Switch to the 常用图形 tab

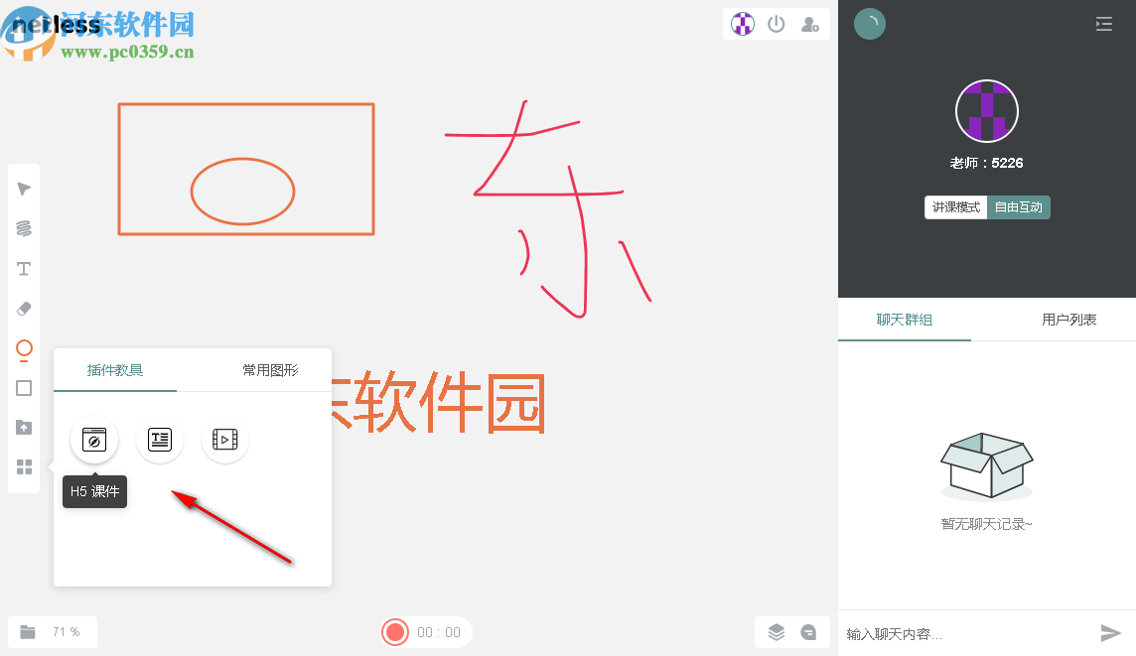(269, 369)
